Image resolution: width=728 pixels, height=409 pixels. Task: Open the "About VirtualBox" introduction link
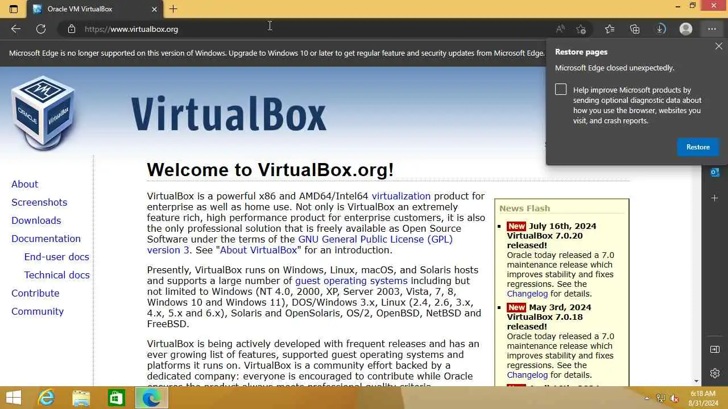pos(258,250)
